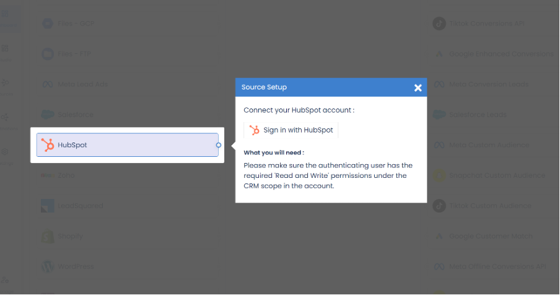Close the Source Setup dialog
The image size is (560, 295).
pyautogui.click(x=418, y=88)
